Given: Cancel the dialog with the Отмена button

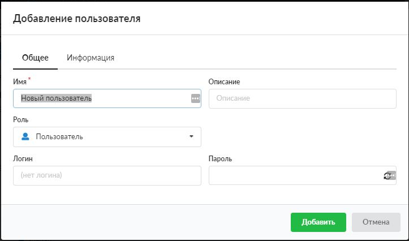Looking at the screenshot, I should click(376, 222).
